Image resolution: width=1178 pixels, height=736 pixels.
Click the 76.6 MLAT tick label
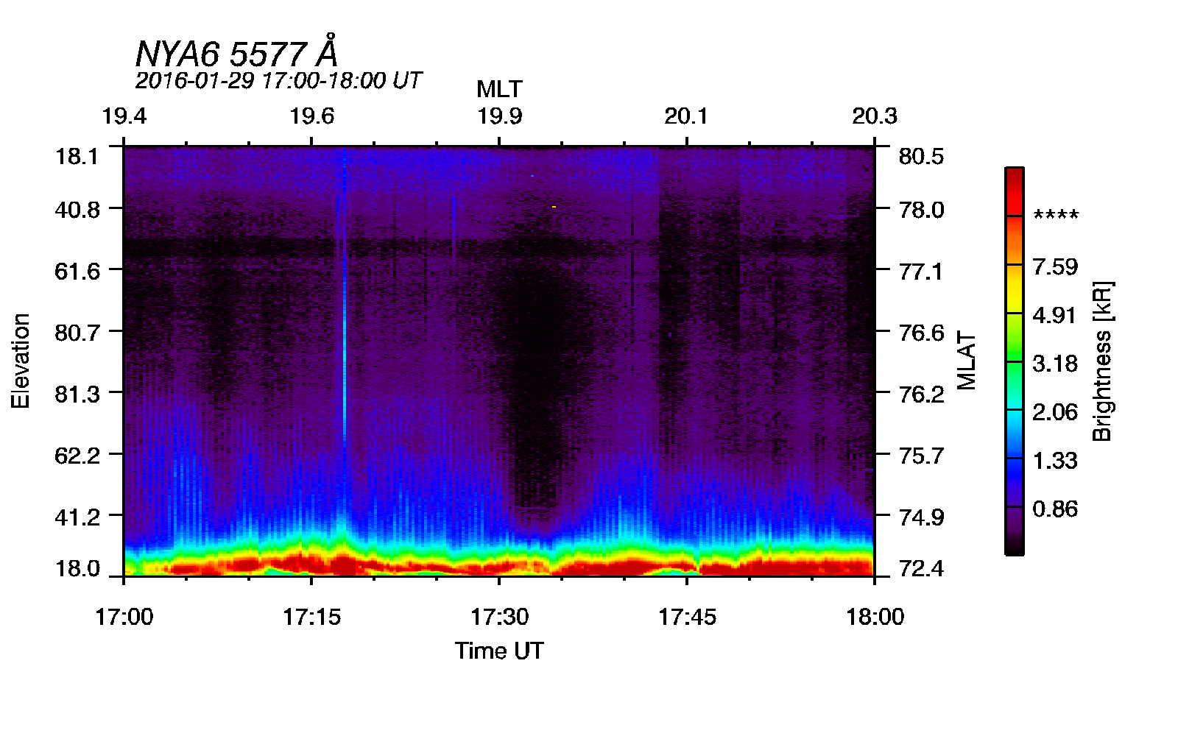pos(921,333)
